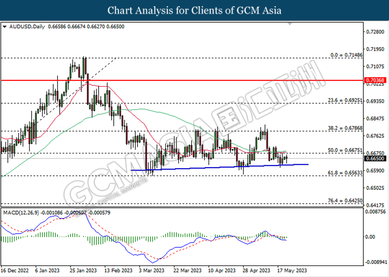Click the 6 Jan 2023 date label
This screenshot has height=277, width=389.
47,271
